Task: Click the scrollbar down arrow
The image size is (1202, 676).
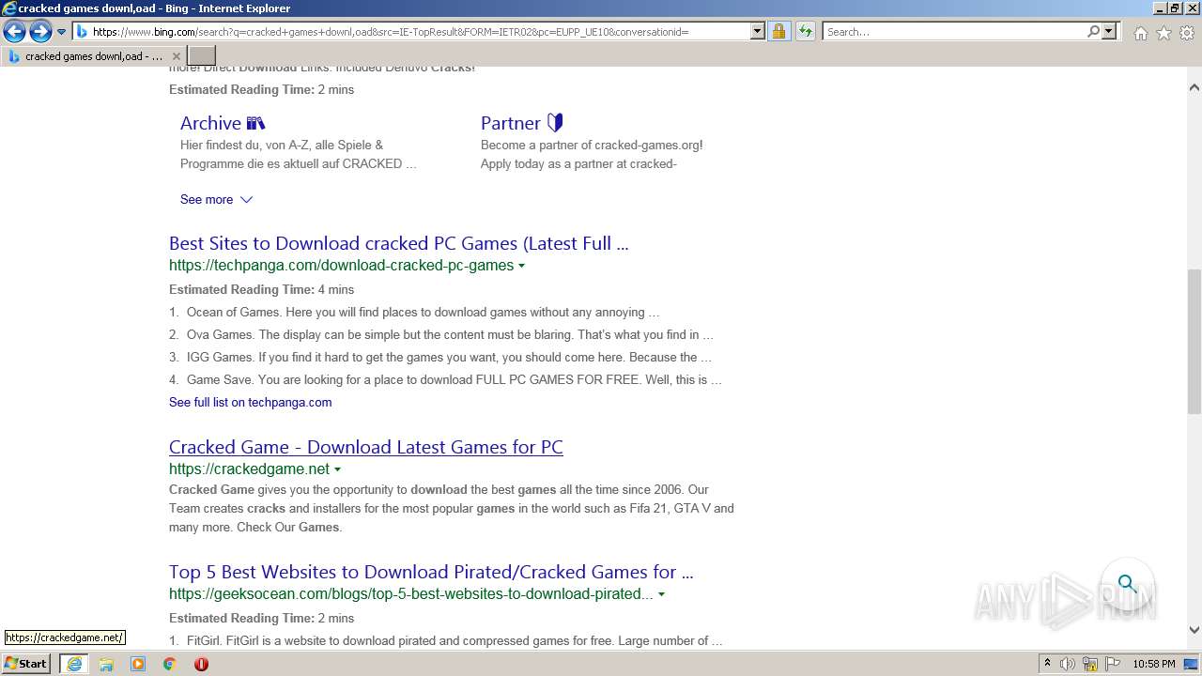Action: (x=1194, y=630)
